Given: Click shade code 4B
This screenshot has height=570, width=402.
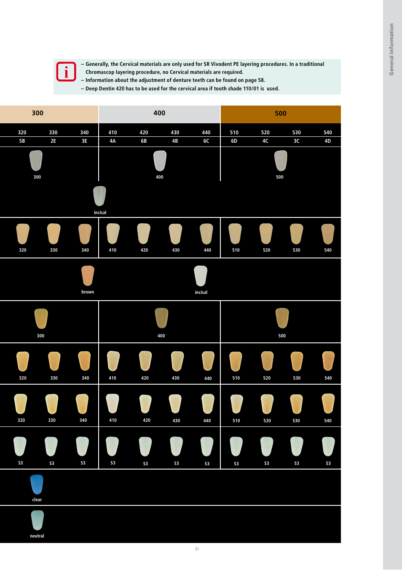Looking at the screenshot, I should click(175, 141).
